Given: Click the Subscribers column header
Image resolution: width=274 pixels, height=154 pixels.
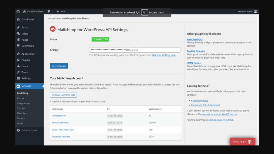Looking at the screenshot, I should click(x=155, y=109).
